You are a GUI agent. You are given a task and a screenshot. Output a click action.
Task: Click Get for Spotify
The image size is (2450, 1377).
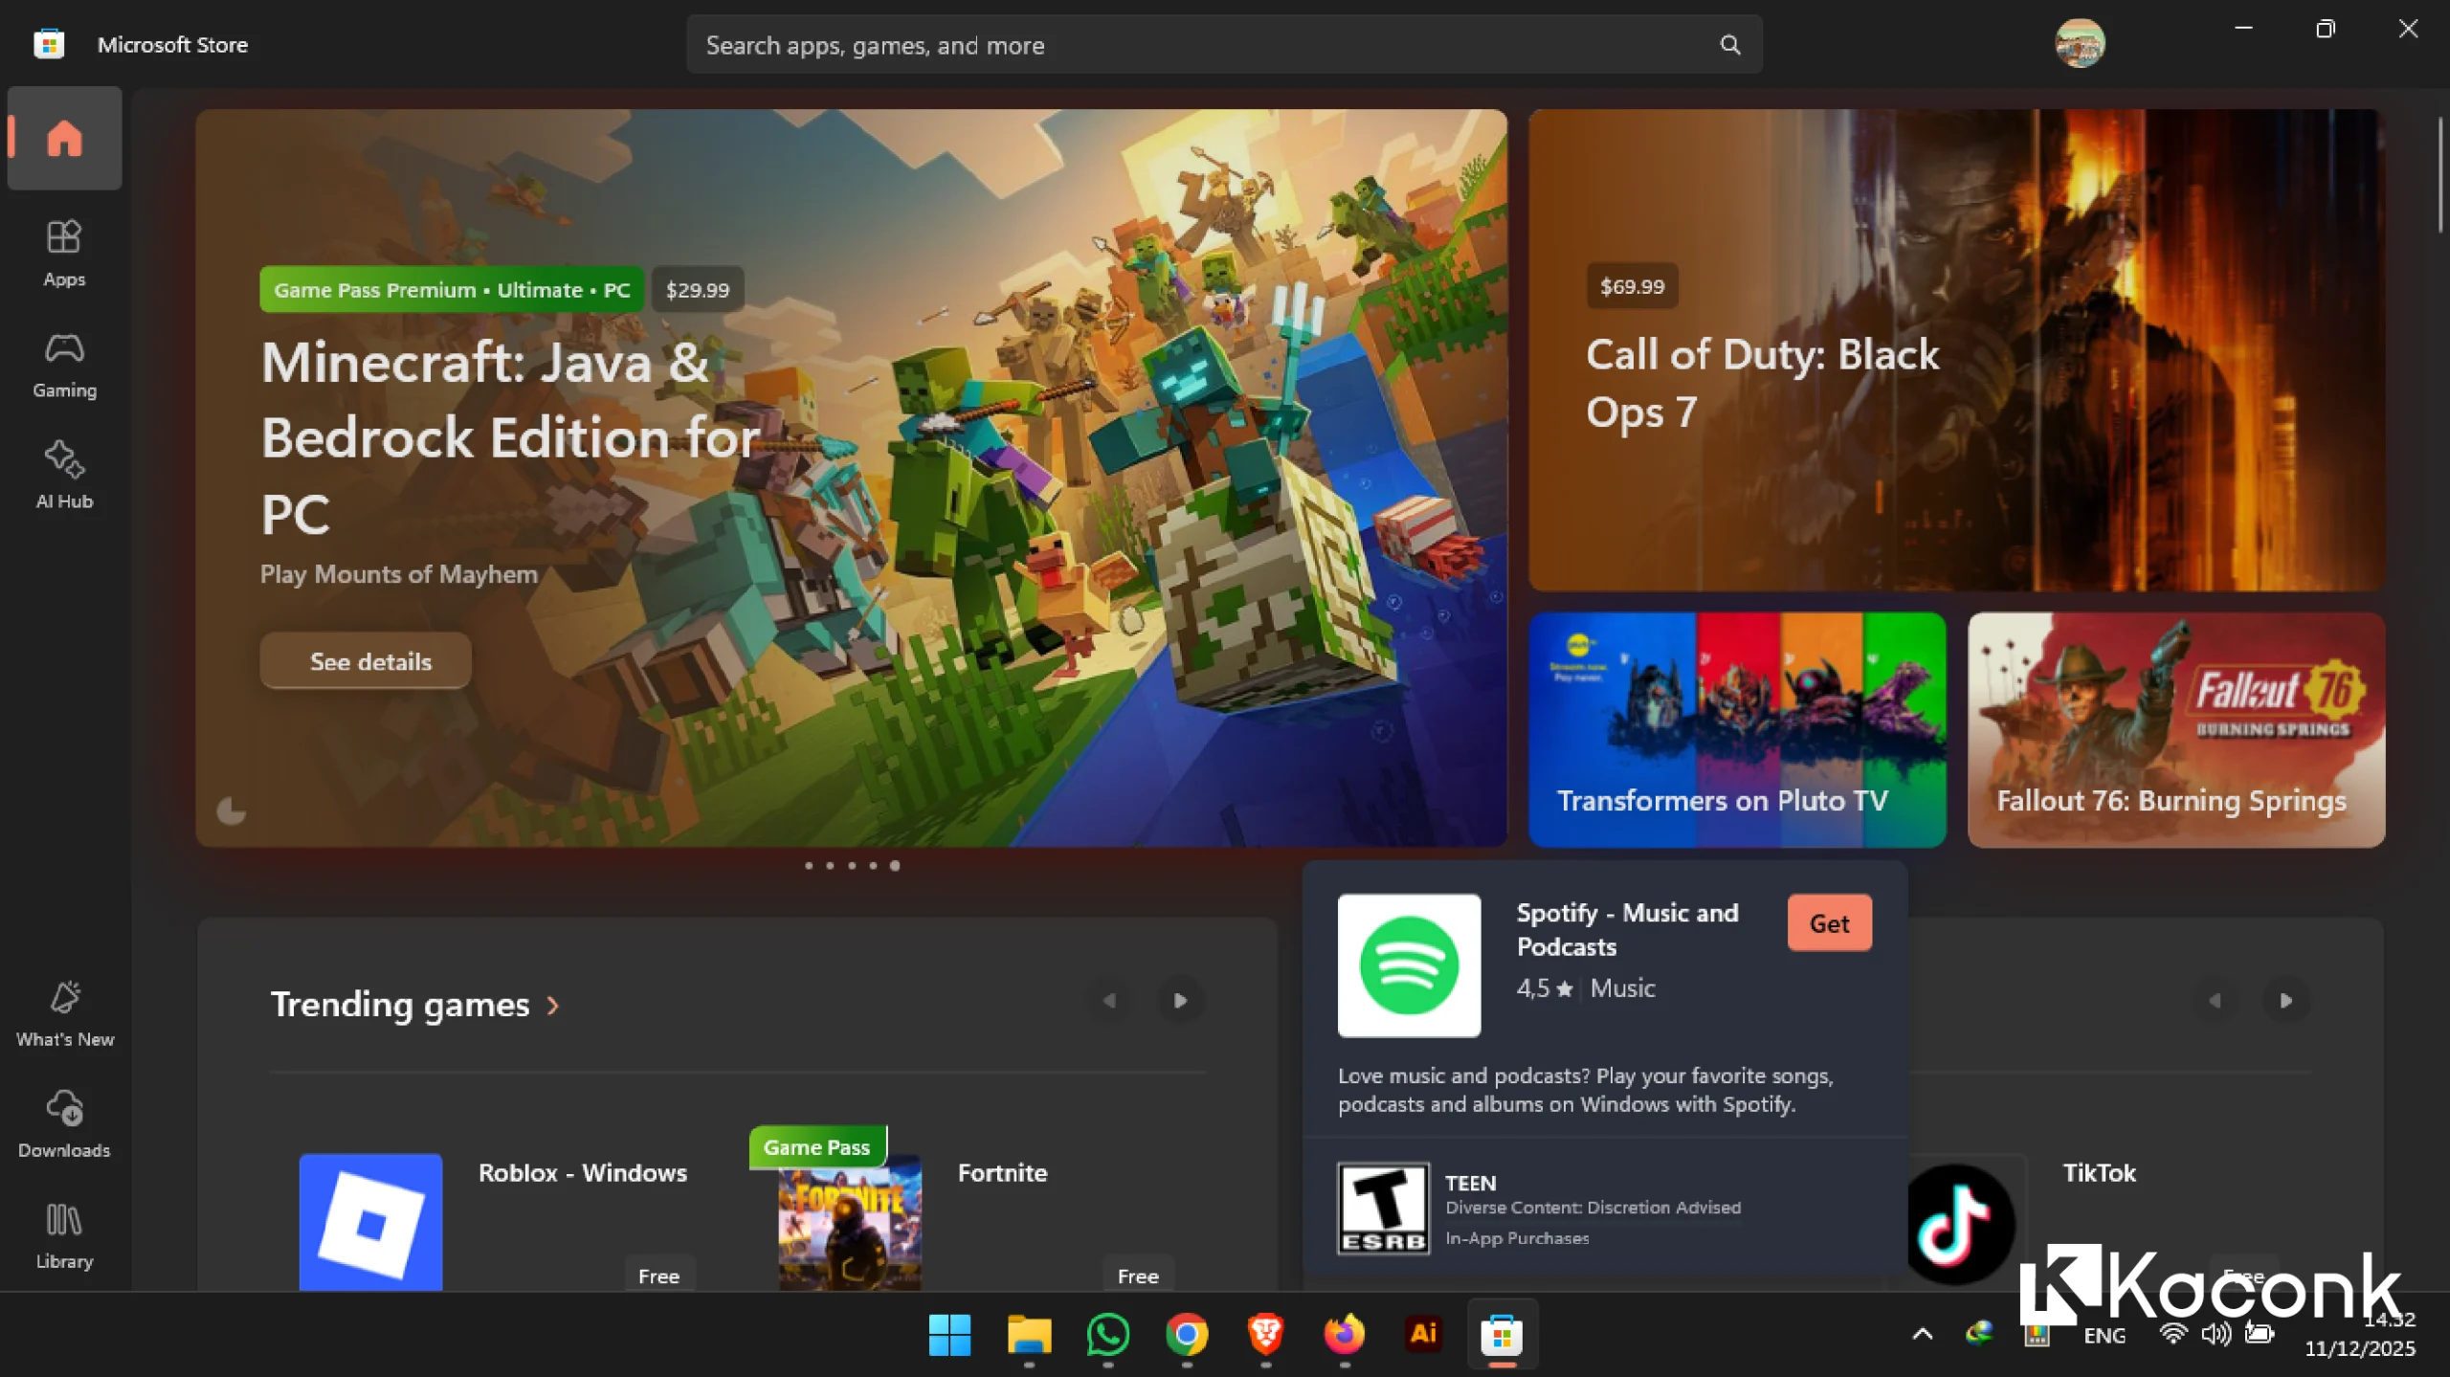tap(1829, 923)
